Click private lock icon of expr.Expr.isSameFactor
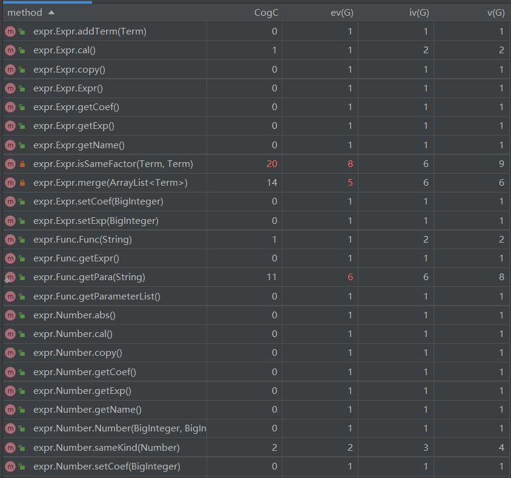 tap(22, 164)
